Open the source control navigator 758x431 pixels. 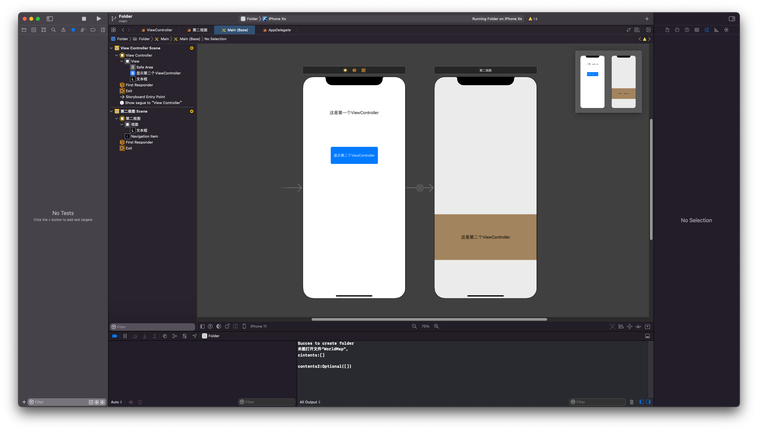point(34,30)
